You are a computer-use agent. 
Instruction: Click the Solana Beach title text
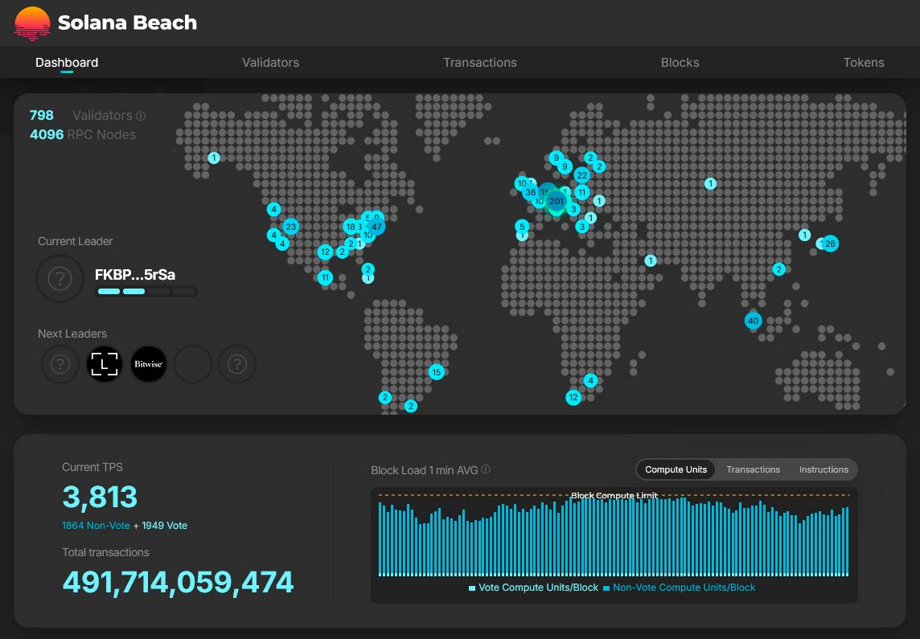(x=127, y=23)
